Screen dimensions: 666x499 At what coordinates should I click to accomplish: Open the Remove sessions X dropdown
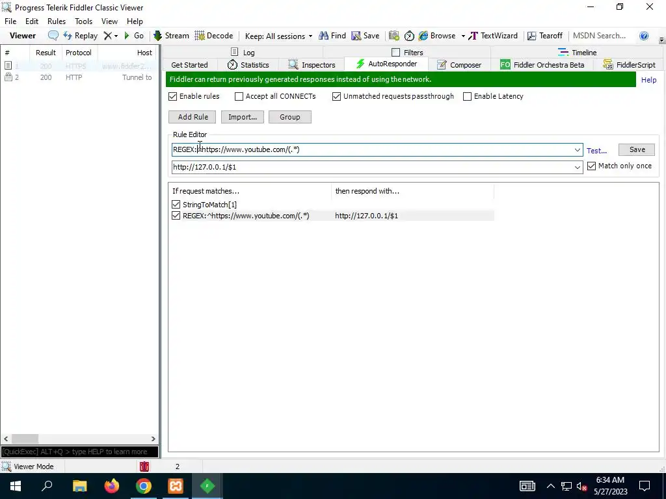click(x=111, y=36)
